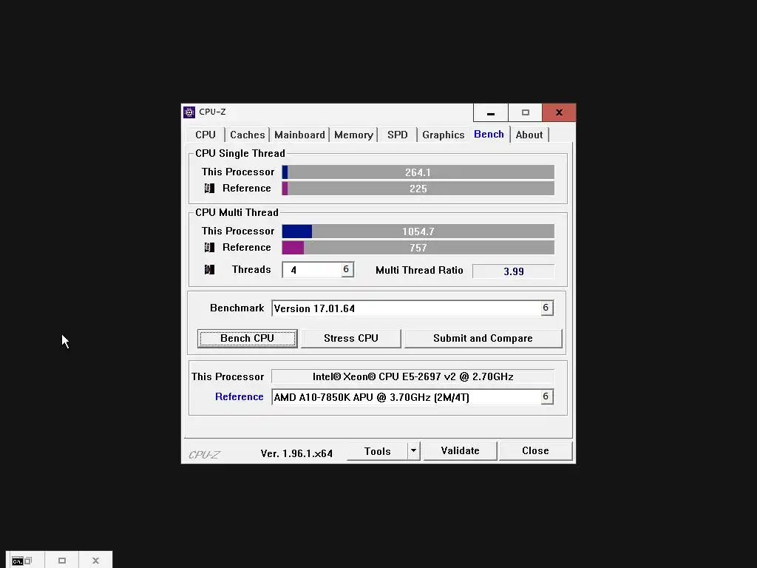
Task: Click the Single Thread This Processor bar 264.1
Action: click(x=418, y=172)
